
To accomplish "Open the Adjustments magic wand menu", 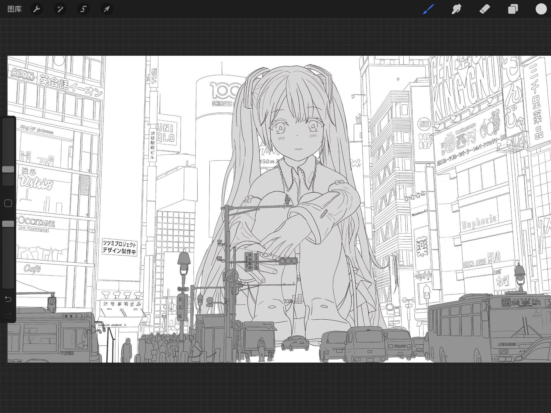I will 60,9.
